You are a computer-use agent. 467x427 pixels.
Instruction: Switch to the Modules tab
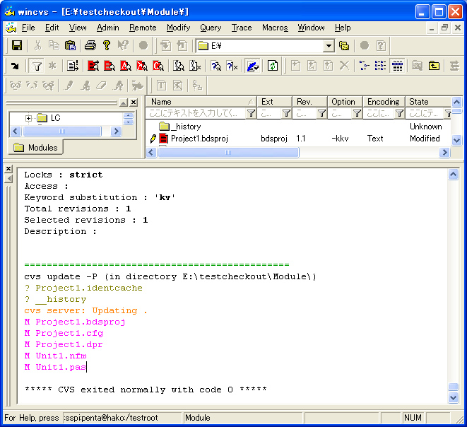[x=36, y=148]
